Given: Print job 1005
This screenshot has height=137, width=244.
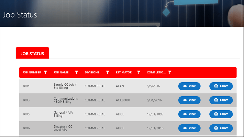Looking at the screenshot, I should point(221,114).
